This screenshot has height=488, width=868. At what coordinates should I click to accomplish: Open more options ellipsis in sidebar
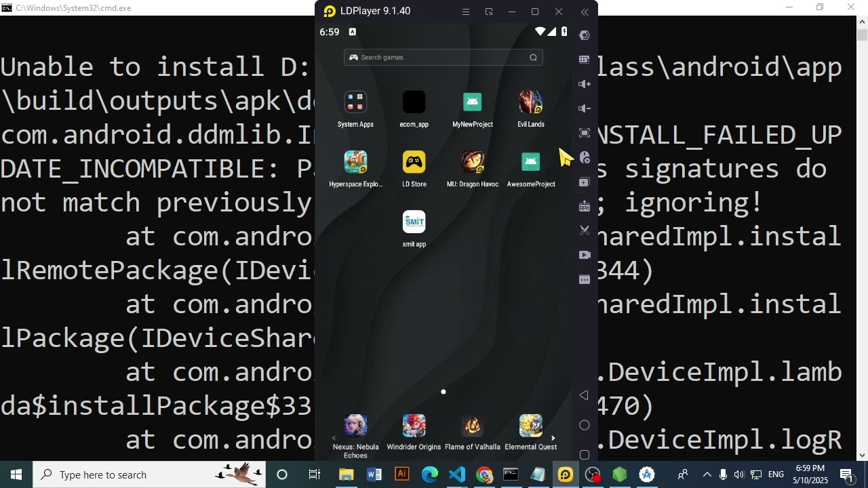click(x=585, y=279)
